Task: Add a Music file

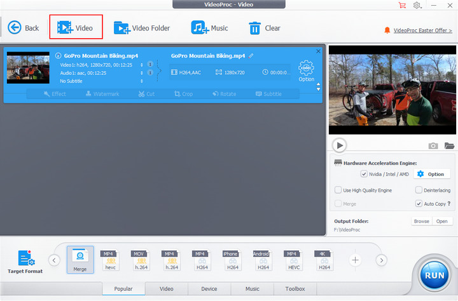Action: (x=209, y=28)
